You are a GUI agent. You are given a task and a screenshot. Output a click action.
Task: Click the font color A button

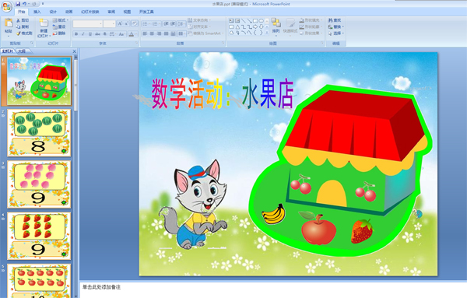(132, 34)
